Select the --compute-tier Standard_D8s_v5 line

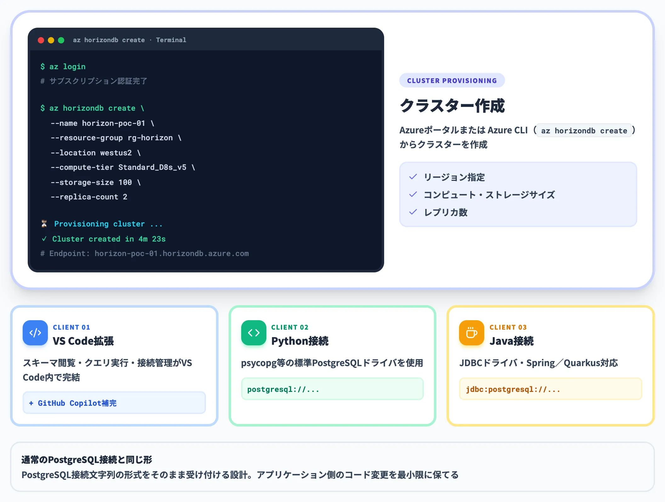[123, 167]
